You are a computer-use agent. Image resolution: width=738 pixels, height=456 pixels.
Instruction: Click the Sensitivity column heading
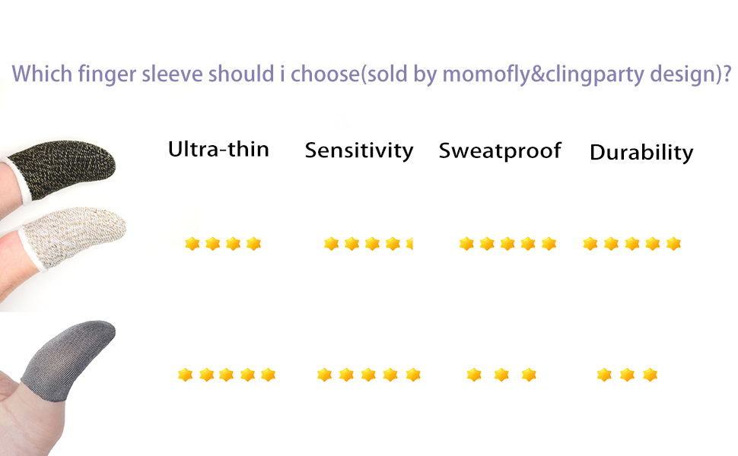pyautogui.click(x=359, y=150)
